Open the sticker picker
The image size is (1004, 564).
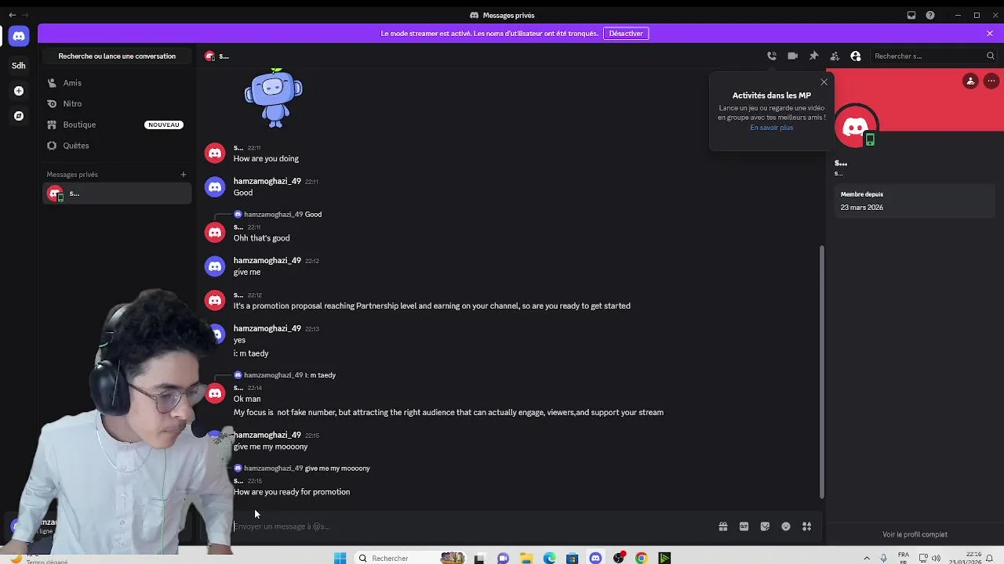(x=765, y=526)
